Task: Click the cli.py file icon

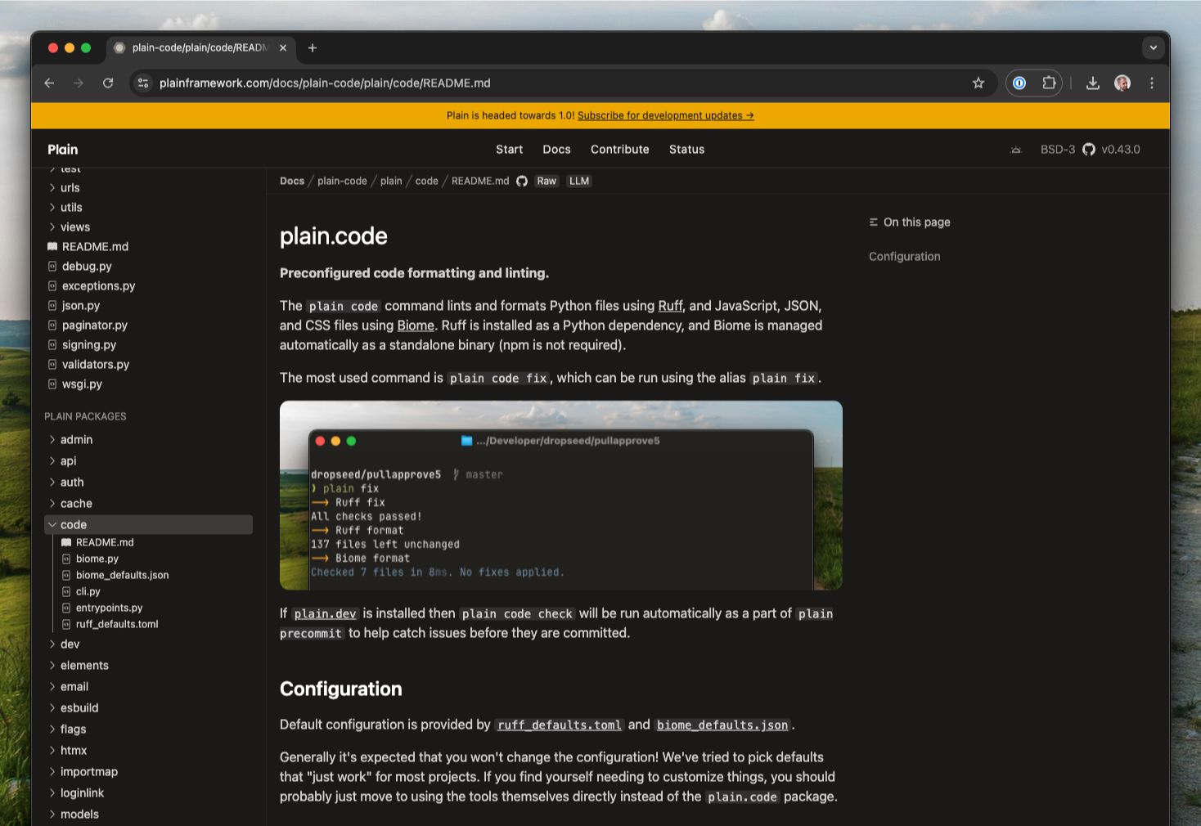Action: point(66,591)
